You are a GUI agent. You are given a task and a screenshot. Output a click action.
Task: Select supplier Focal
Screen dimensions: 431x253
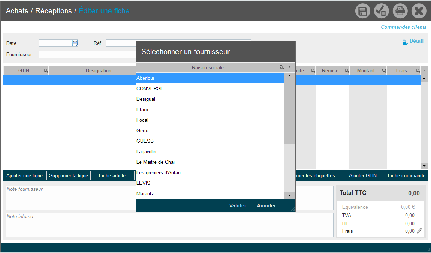pyautogui.click(x=210, y=120)
